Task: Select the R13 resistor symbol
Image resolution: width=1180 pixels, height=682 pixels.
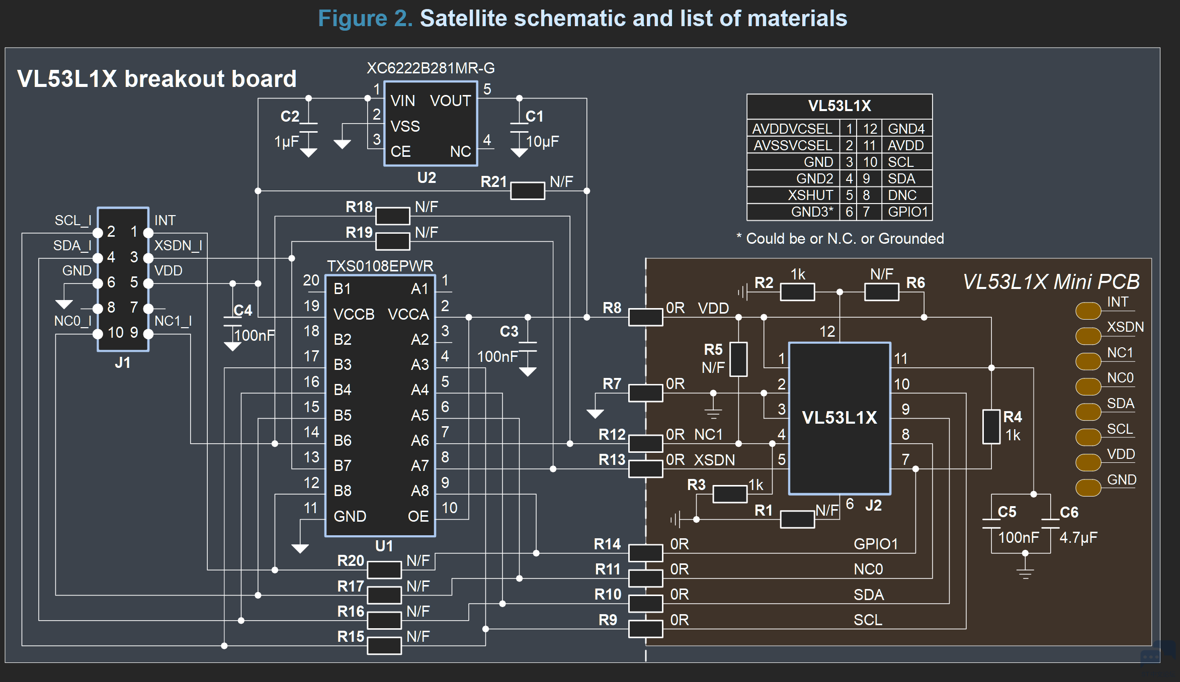Action: [646, 468]
